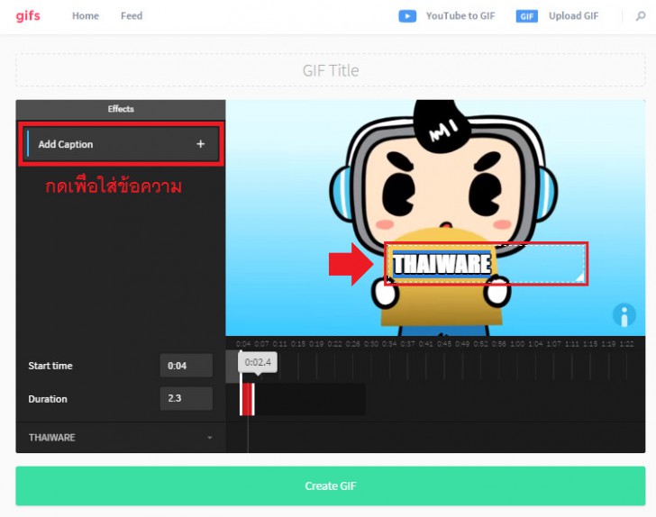
Task: Edit the Duration field
Action: (x=187, y=398)
